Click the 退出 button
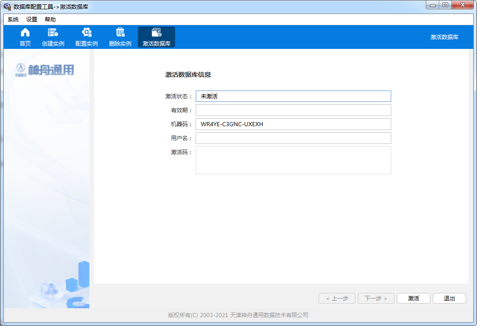This screenshot has width=477, height=326. pyautogui.click(x=449, y=299)
